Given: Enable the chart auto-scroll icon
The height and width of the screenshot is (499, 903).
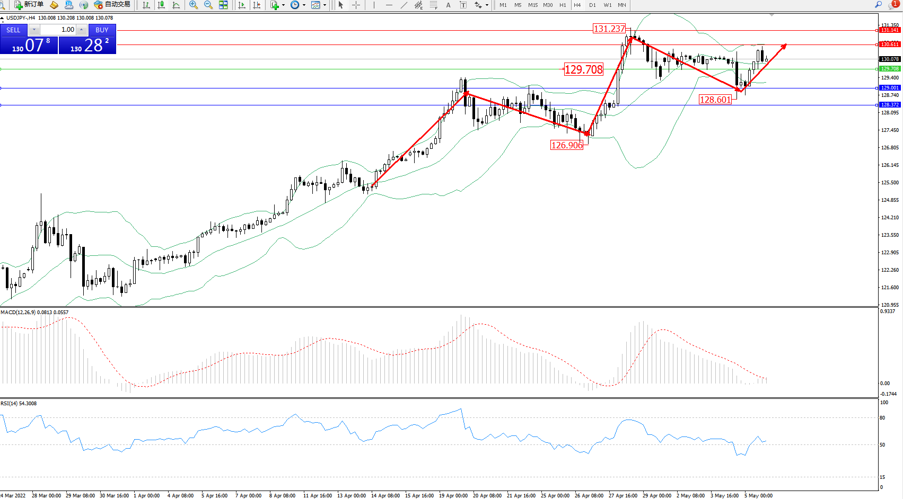Looking at the screenshot, I should (242, 5).
